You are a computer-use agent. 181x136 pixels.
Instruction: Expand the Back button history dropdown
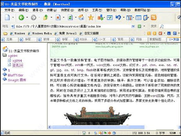[27, 18]
